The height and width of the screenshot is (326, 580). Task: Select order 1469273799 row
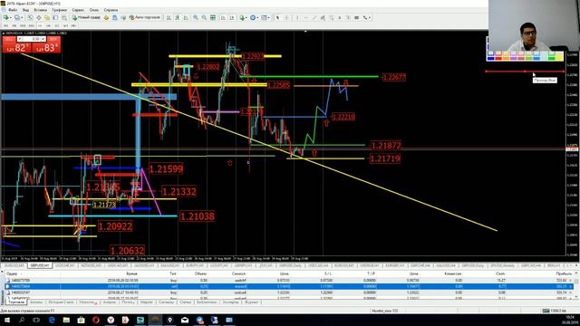(x=290, y=281)
